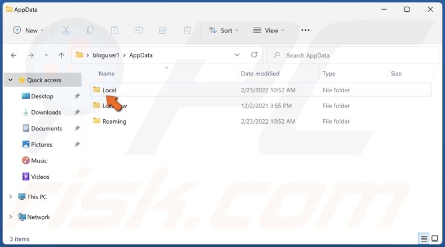Unpin Pictures using its pin icon

77,145
